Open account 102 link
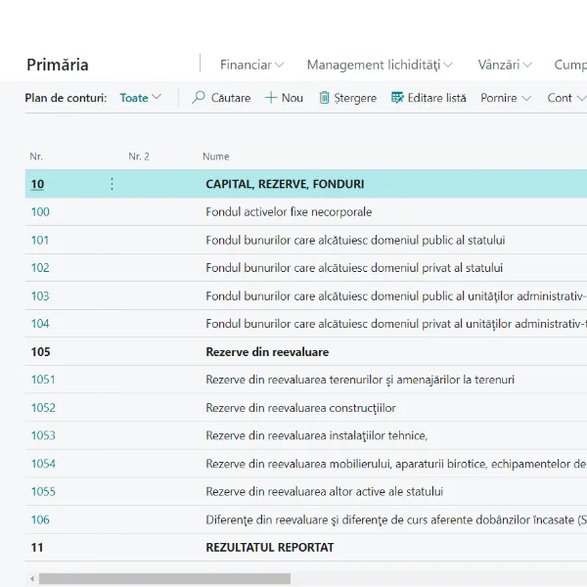Viewport: 587px width, 587px height. 40,268
